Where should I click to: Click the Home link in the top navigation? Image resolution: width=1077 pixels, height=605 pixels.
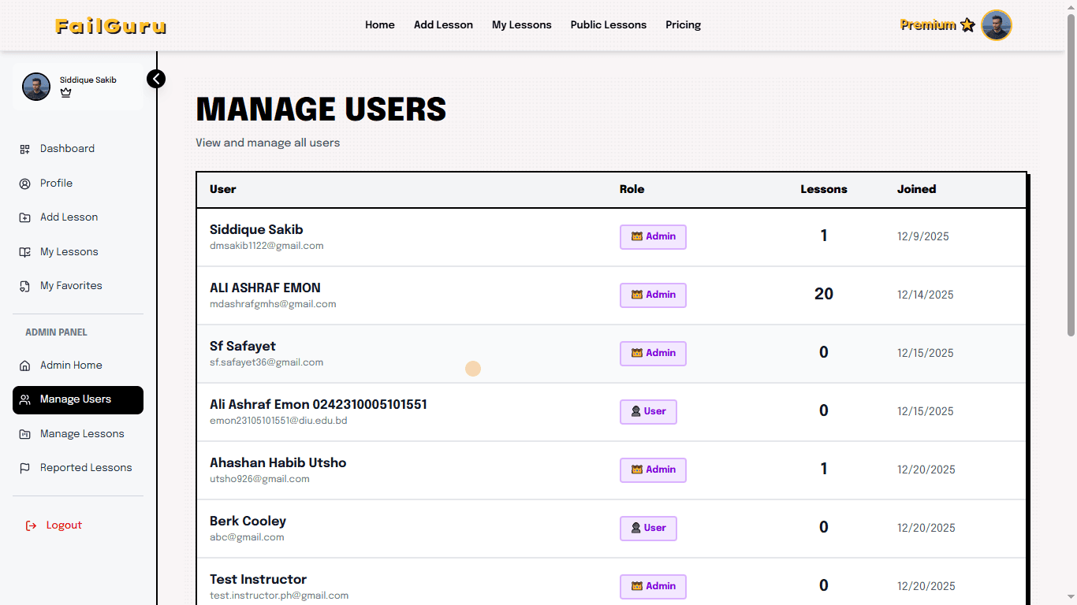[x=379, y=25]
